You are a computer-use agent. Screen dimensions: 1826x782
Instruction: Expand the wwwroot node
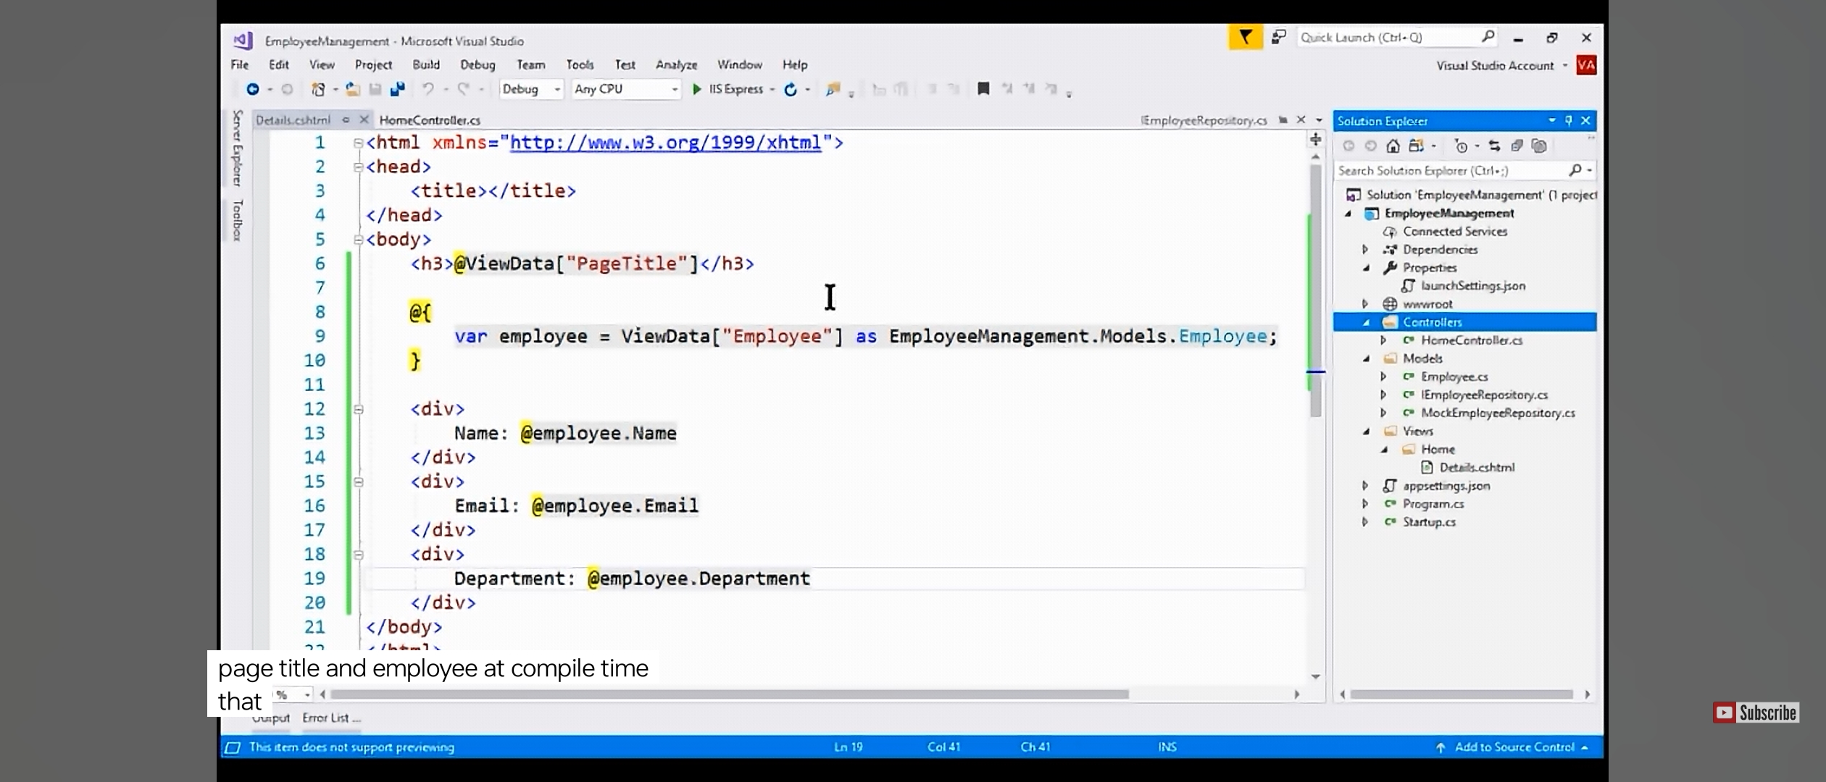click(x=1365, y=304)
